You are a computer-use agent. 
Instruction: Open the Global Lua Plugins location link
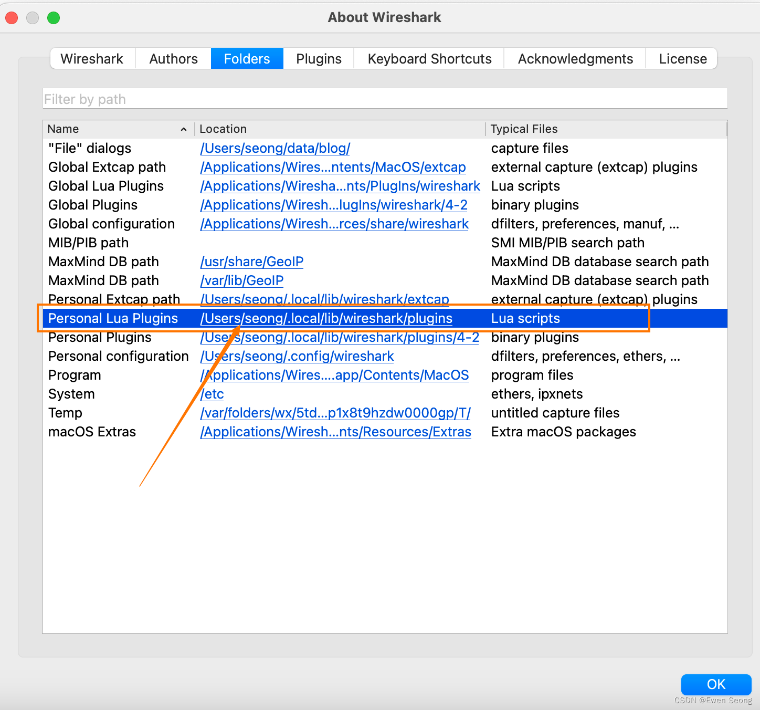(340, 186)
